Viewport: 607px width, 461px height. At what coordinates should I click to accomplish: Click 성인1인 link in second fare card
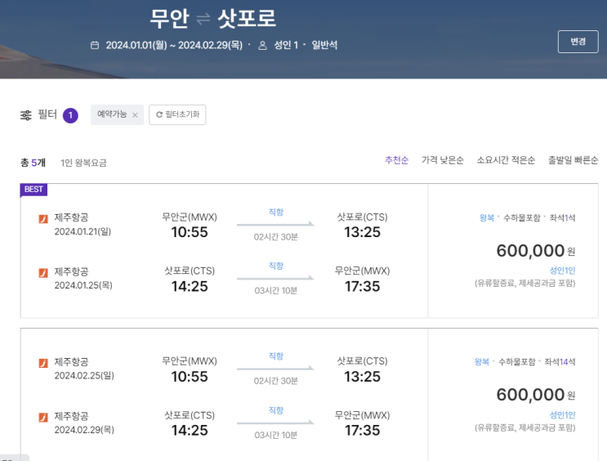click(x=563, y=415)
